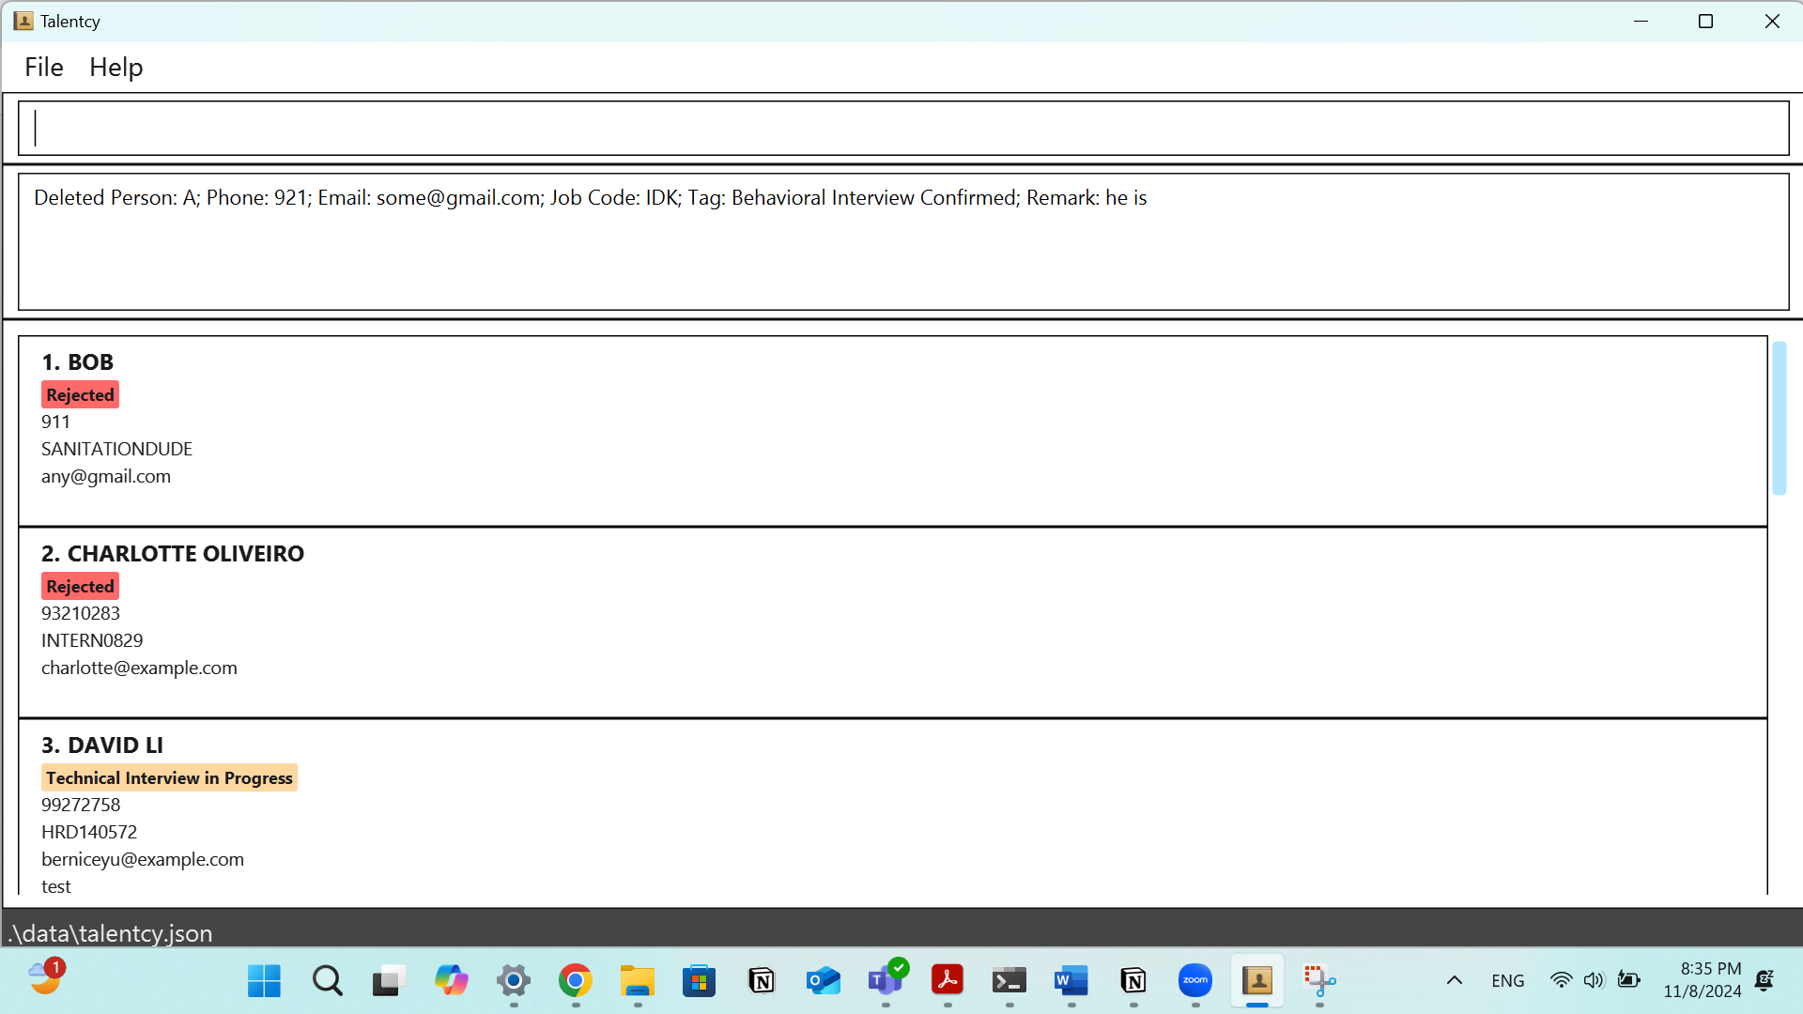Open the Help menu

click(116, 67)
